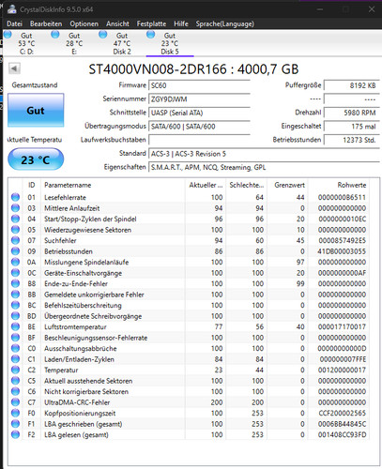The image size is (382, 469).
Task: Click the Parametername column header
Action: [x=113, y=185]
